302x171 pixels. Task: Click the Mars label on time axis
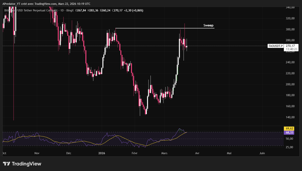[164, 153]
